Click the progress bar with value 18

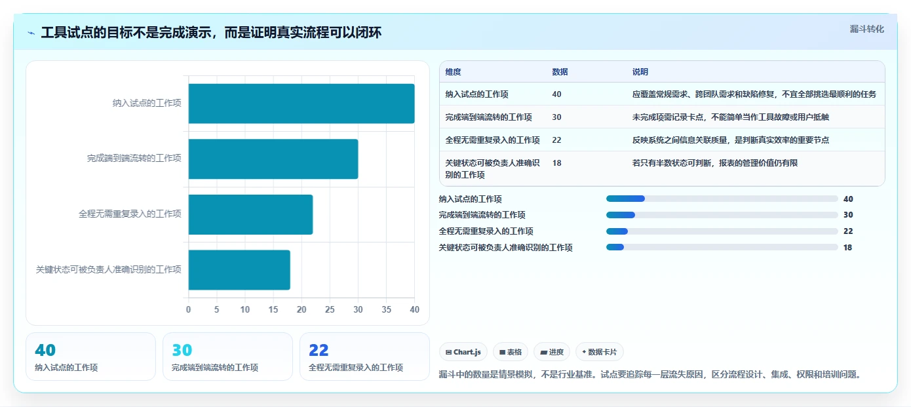(722, 247)
